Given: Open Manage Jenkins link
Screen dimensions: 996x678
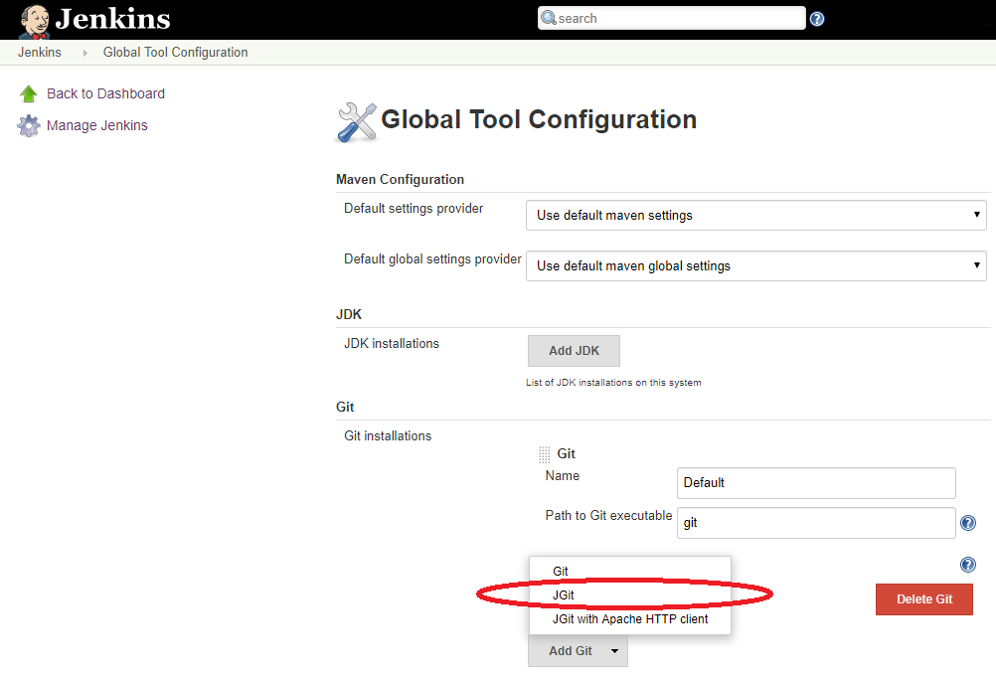Looking at the screenshot, I should coord(97,125).
